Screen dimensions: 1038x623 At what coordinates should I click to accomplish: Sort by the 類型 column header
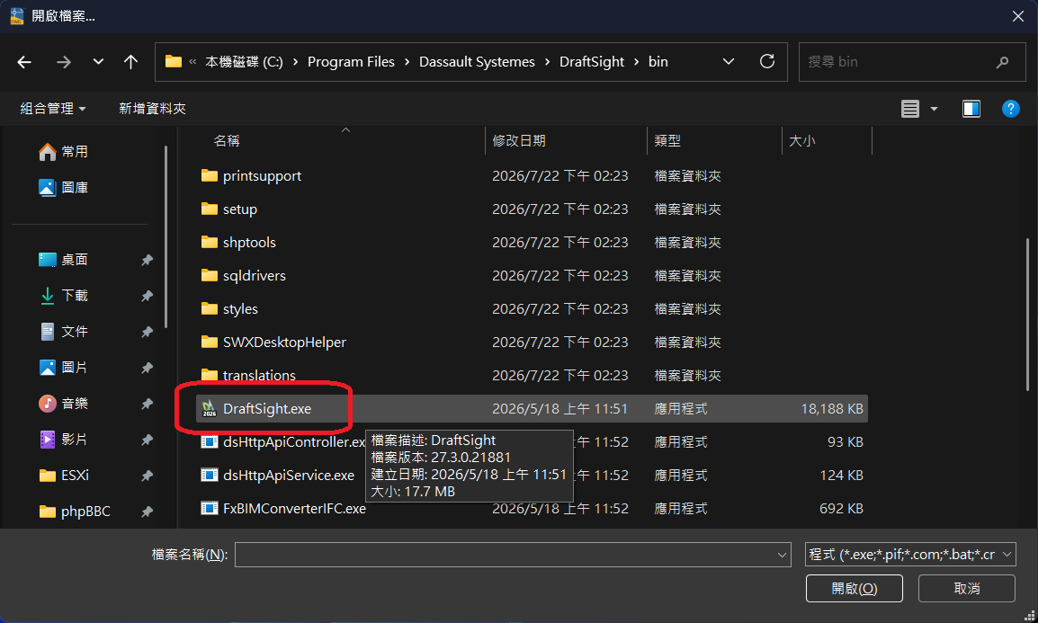667,141
